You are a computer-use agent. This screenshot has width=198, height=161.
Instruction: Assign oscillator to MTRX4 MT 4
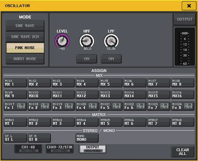click(87, 122)
